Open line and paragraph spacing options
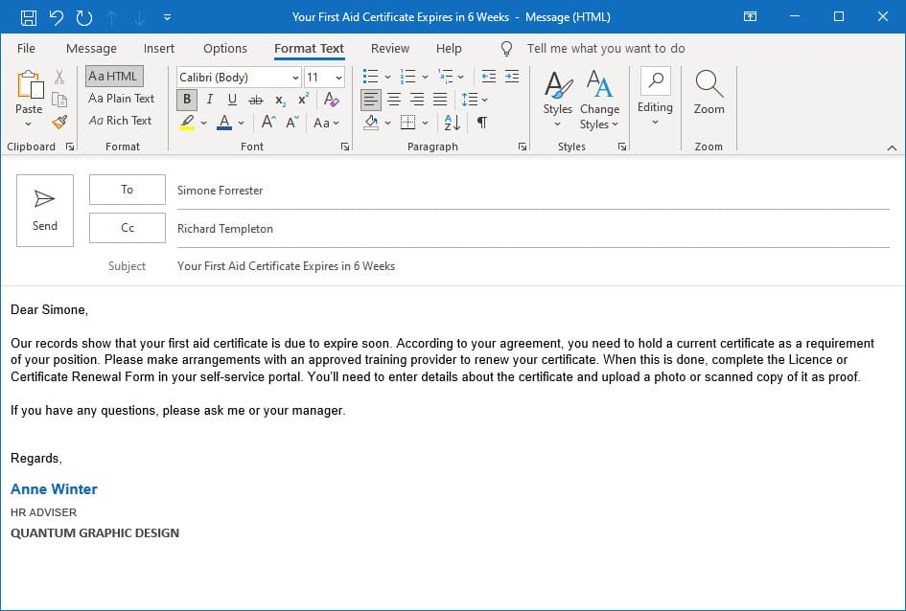The height and width of the screenshot is (611, 906). tap(475, 100)
